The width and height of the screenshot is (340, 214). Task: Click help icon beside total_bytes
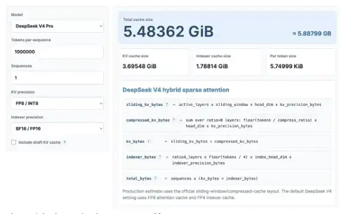[156, 178]
